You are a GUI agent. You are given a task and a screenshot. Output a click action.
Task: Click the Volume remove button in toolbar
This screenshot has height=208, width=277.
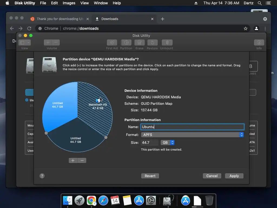(56, 43)
